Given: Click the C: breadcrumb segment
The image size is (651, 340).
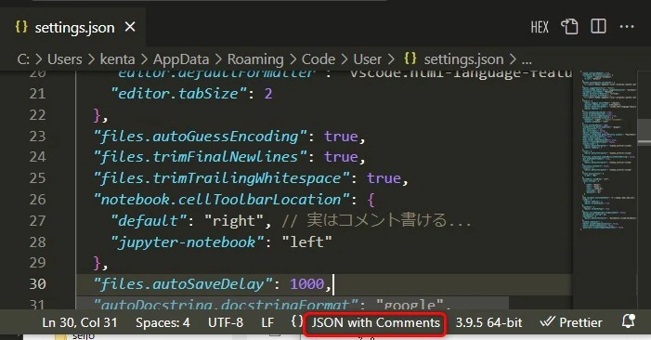Looking at the screenshot, I should 23,59.
